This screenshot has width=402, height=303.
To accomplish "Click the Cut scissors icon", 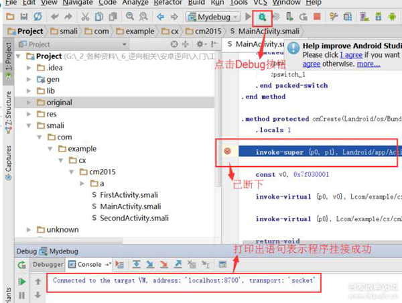I will tap(85, 17).
